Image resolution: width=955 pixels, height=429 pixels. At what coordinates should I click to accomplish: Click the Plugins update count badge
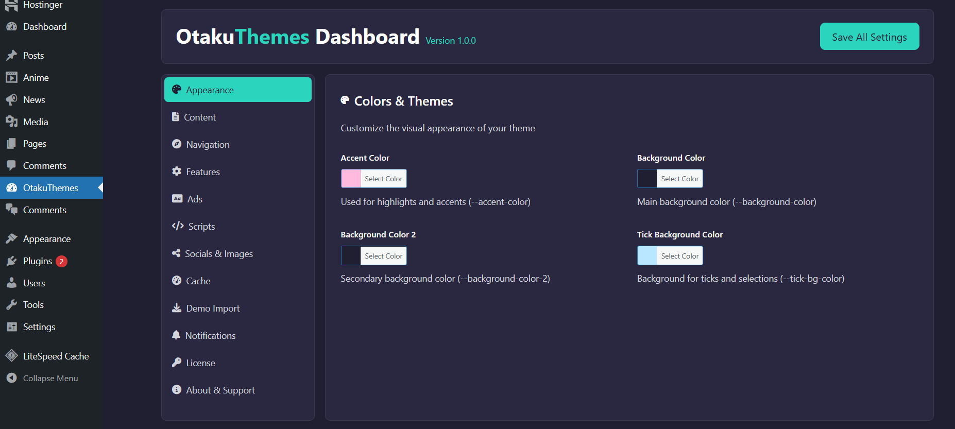click(61, 262)
